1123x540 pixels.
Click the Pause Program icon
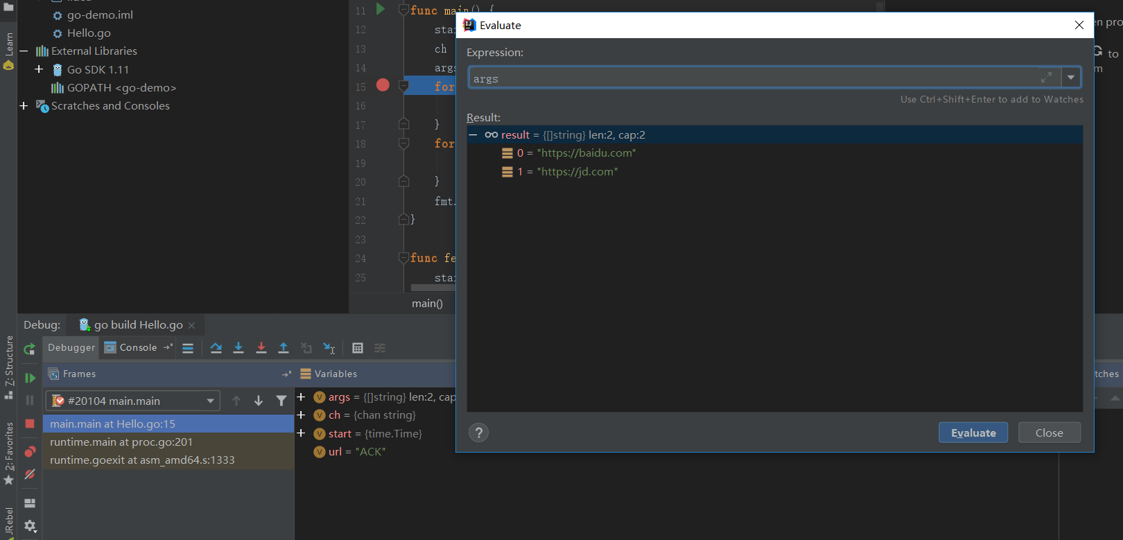[30, 400]
